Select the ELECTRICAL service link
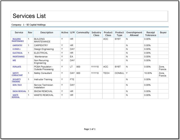 17,53
